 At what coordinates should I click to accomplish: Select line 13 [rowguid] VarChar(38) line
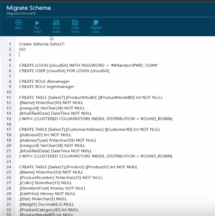click(x=52, y=108)
